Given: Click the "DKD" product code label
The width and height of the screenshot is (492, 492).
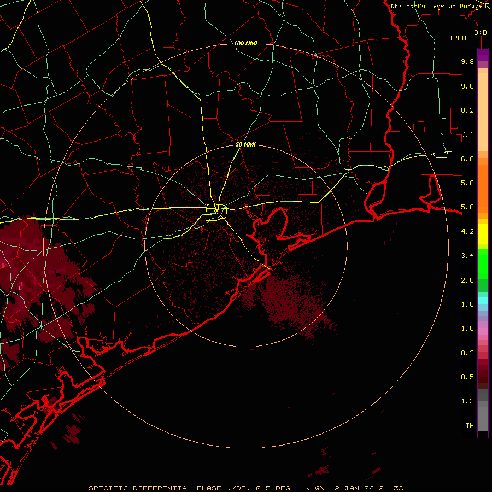Looking at the screenshot, I should pyautogui.click(x=481, y=33).
